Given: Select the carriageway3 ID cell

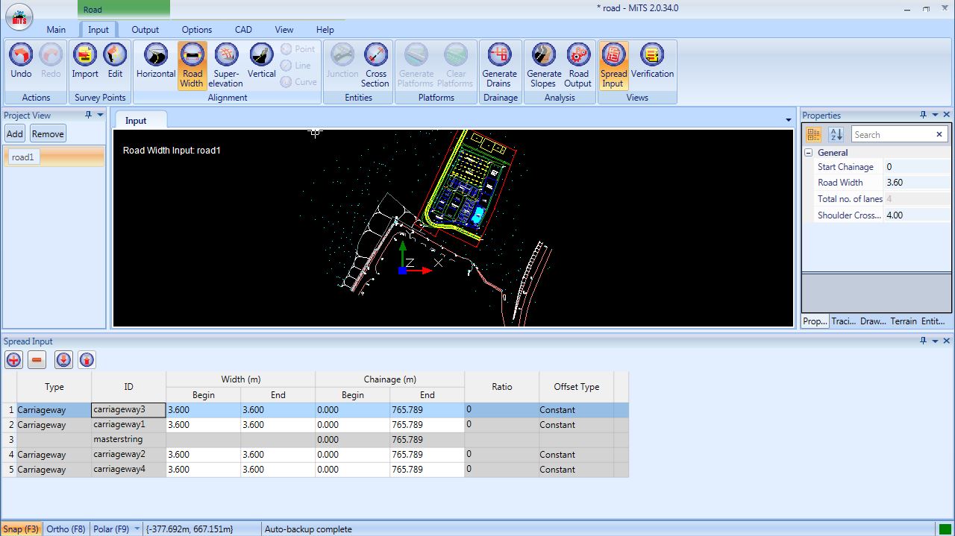Looking at the screenshot, I should point(128,410).
